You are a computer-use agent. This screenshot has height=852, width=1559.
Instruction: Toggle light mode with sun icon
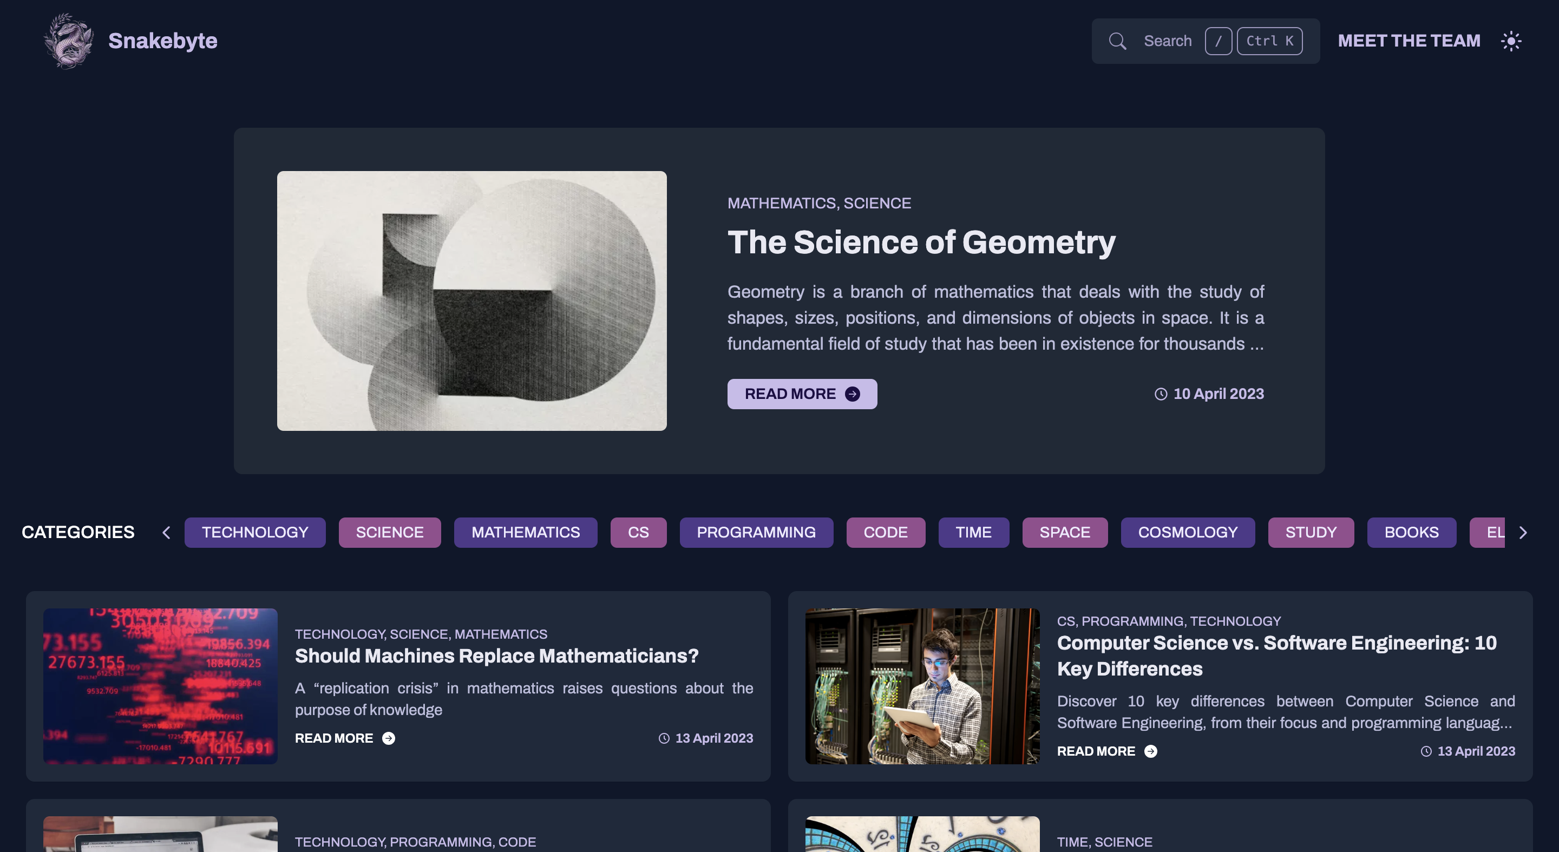(x=1511, y=41)
